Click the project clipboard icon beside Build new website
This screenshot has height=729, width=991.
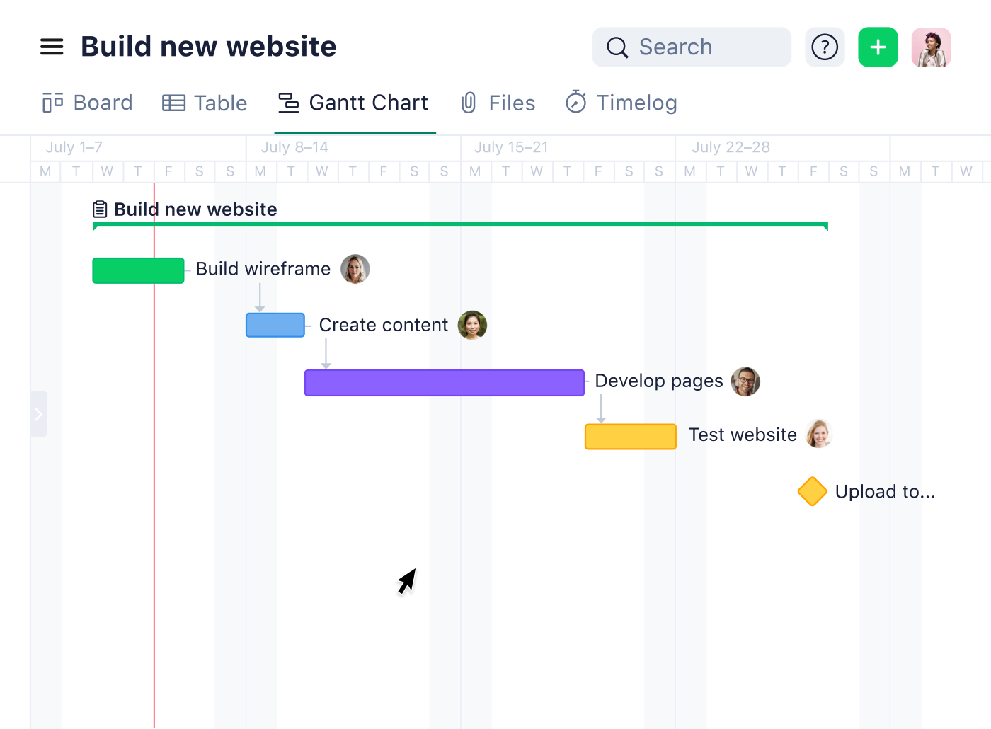[x=100, y=209]
